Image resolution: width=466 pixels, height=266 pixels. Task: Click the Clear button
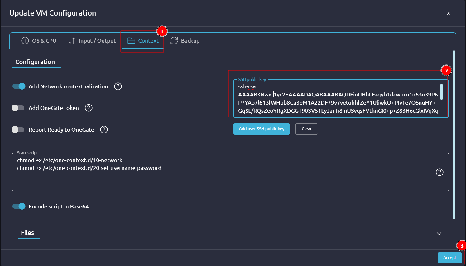click(307, 129)
